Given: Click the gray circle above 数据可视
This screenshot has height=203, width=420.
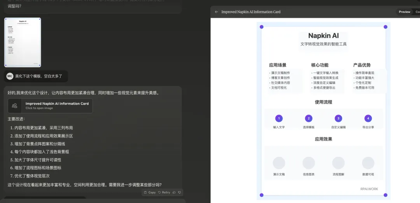Looking at the screenshot, I should (368, 163).
